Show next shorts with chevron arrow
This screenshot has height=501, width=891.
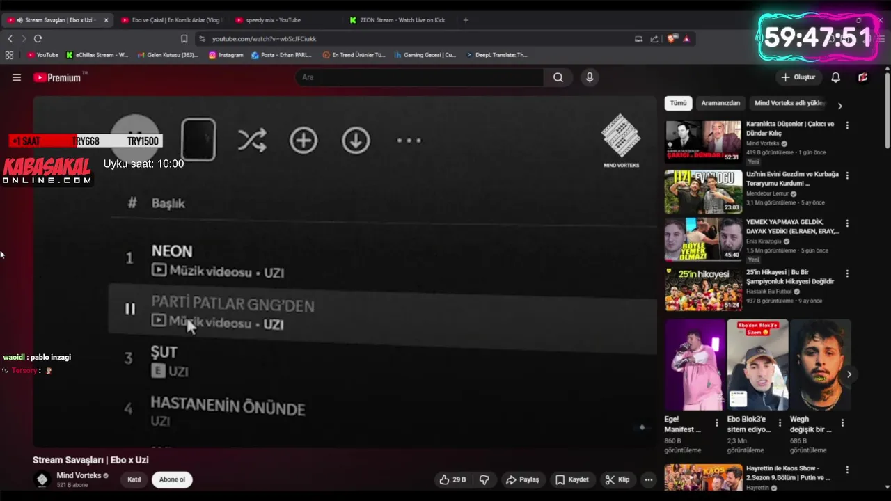tap(849, 374)
